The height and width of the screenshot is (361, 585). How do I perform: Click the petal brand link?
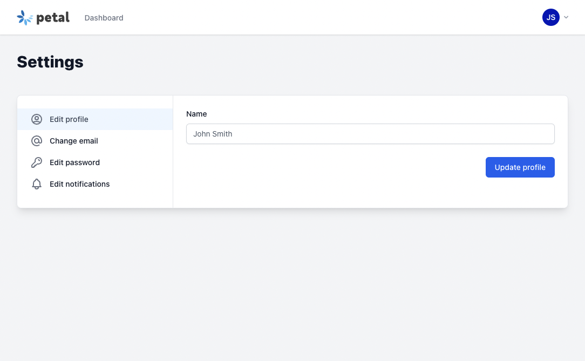43,17
